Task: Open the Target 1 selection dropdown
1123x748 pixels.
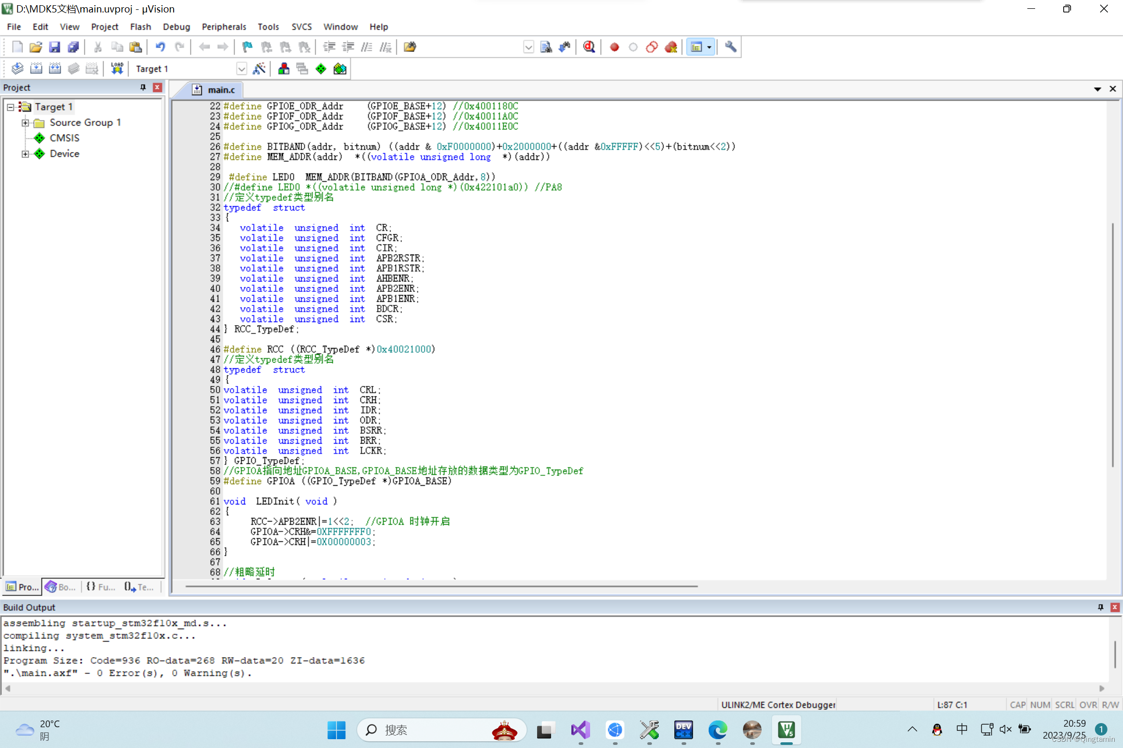Action: (x=241, y=69)
